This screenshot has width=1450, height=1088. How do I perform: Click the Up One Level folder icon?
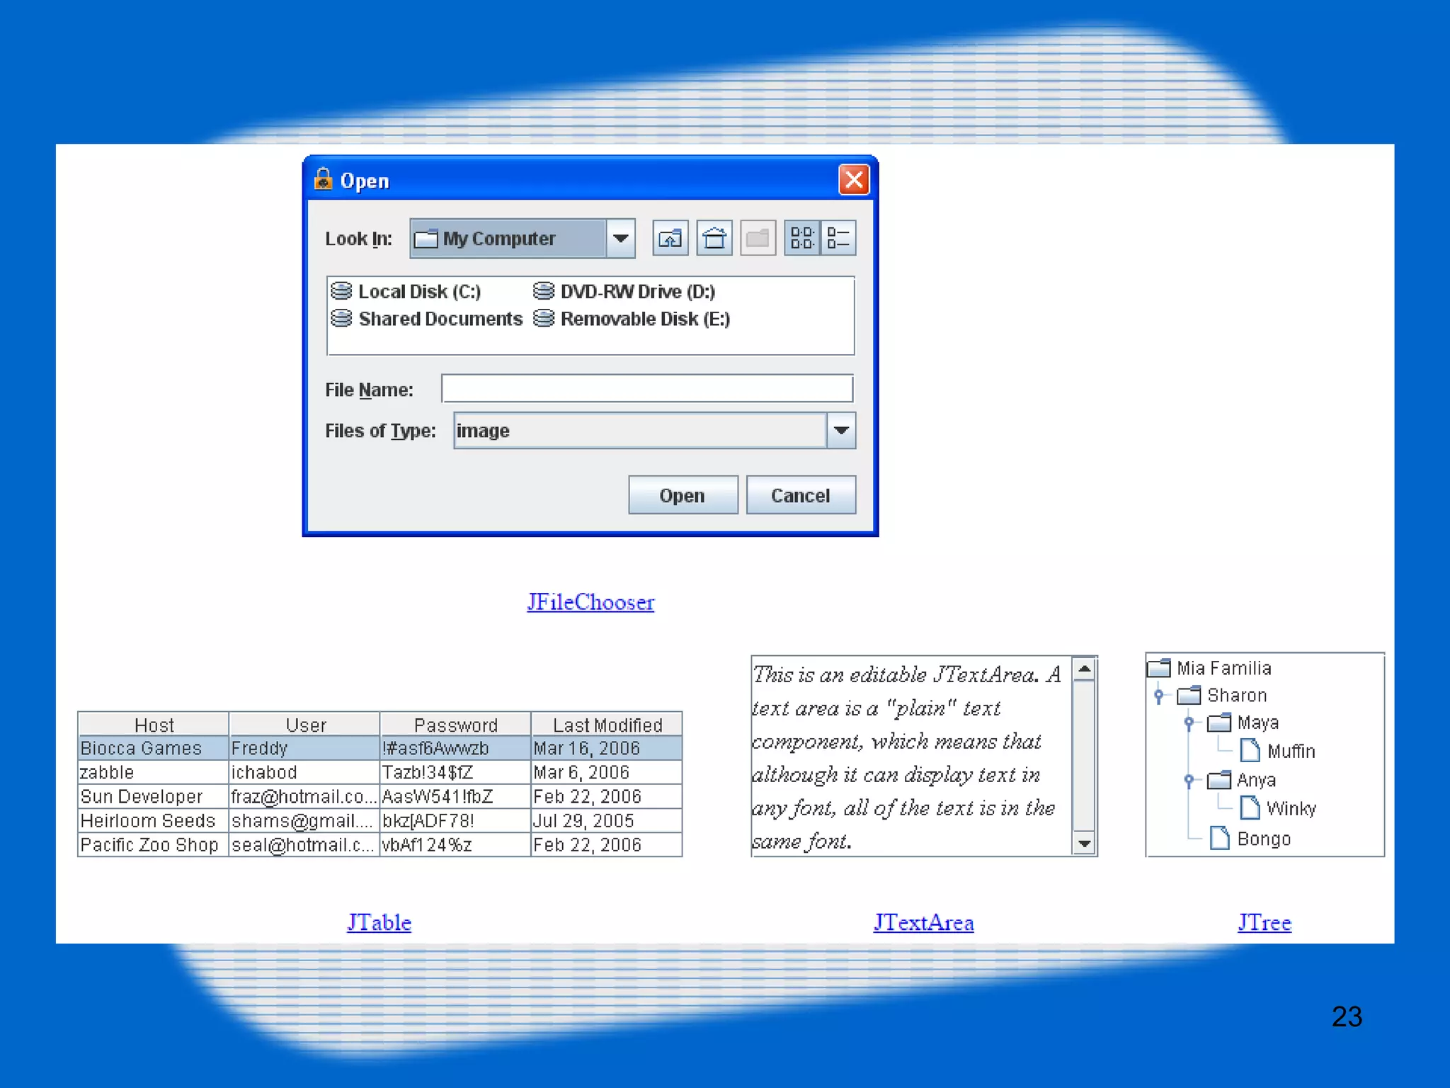(x=670, y=238)
